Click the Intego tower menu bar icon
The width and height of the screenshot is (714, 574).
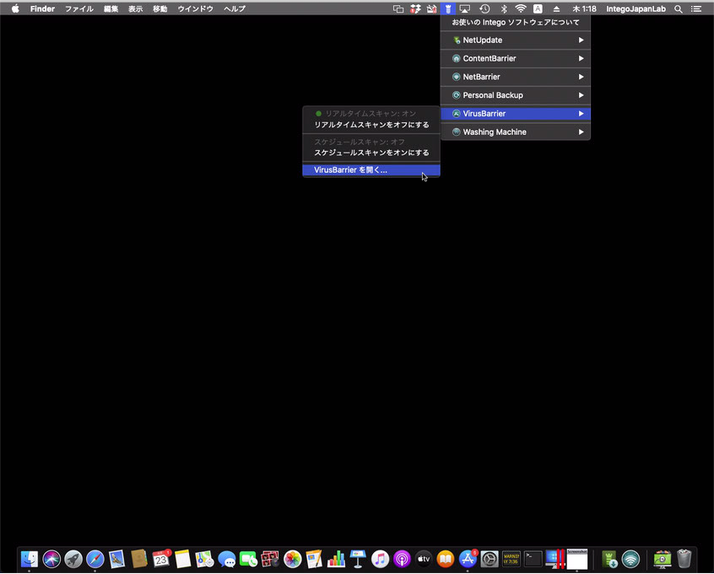(x=448, y=8)
